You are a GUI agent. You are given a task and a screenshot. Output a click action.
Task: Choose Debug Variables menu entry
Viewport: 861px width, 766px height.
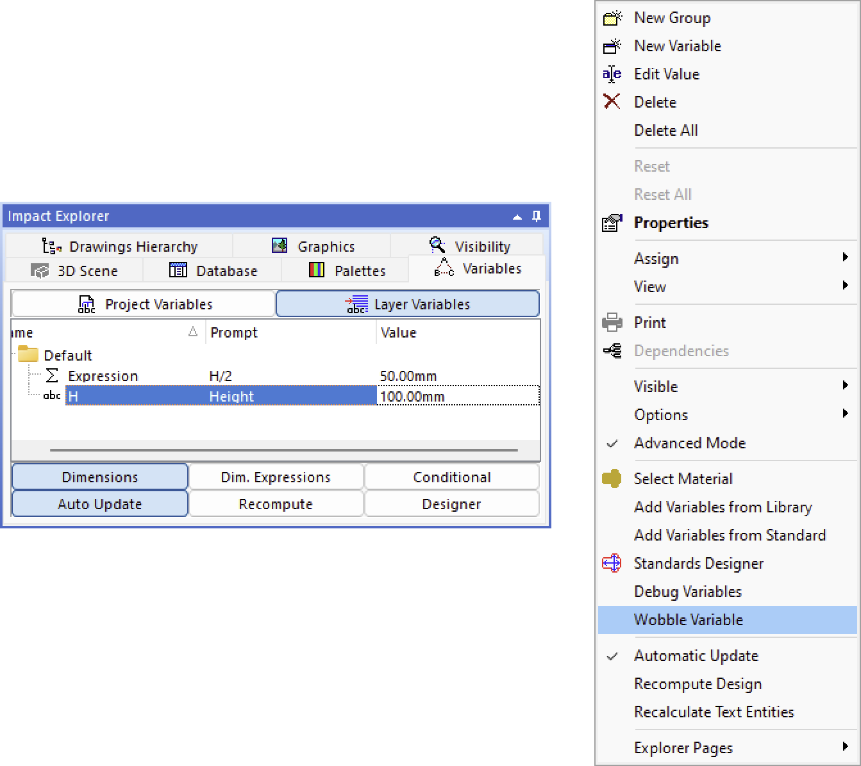[728, 592]
